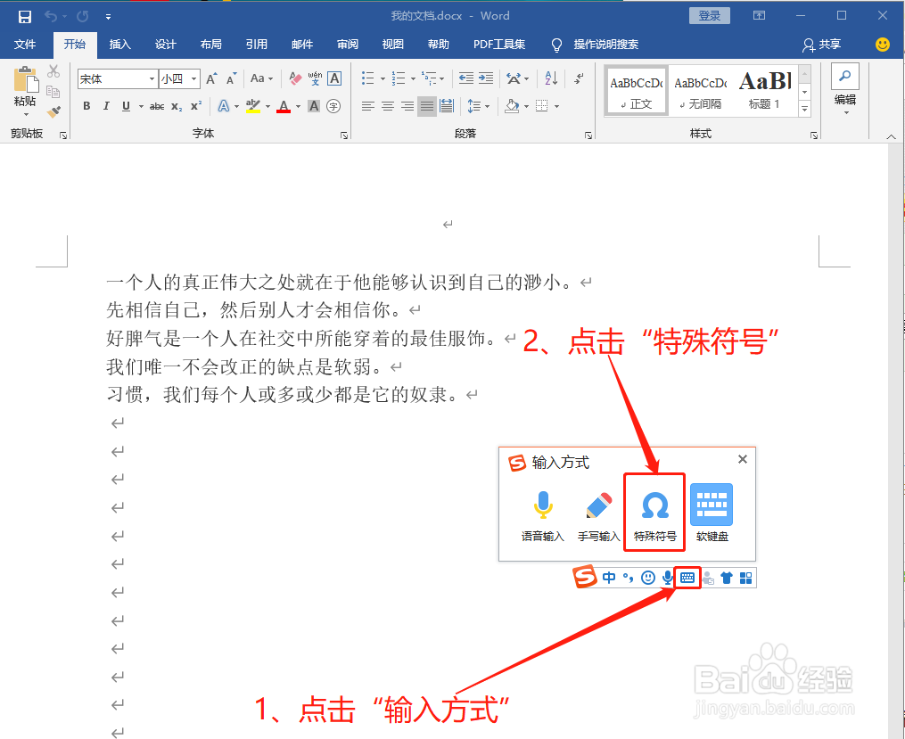Open 手写输入 handwriting input

click(598, 513)
